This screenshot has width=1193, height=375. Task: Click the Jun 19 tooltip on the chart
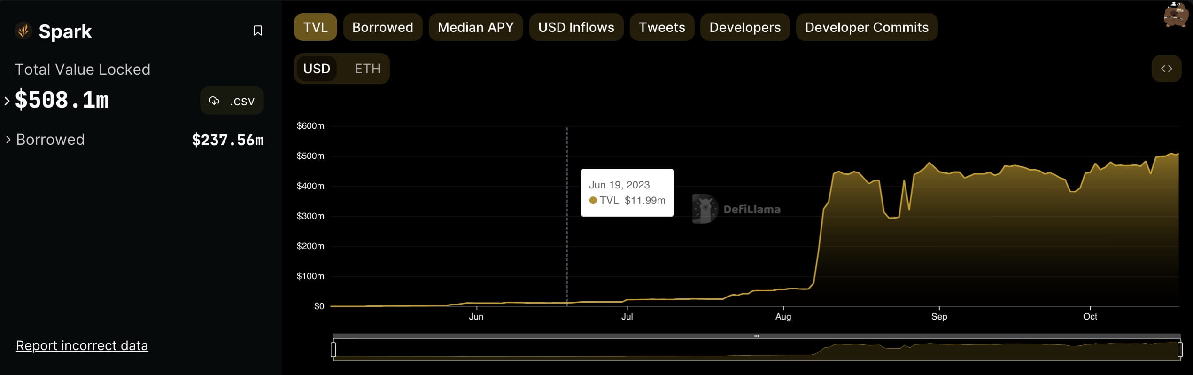627,192
